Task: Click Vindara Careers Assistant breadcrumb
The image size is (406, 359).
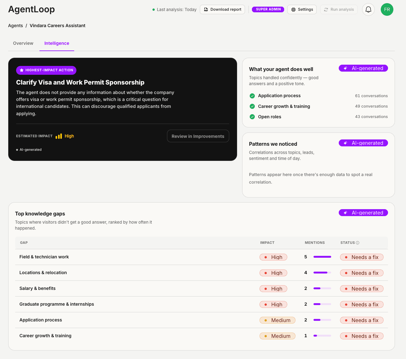Action: pos(57,26)
